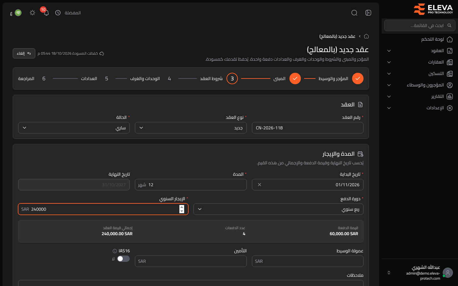This screenshot has height=286, width=458.
Task: Click the duration (المدة) field showing 12
Action: (x=191, y=185)
